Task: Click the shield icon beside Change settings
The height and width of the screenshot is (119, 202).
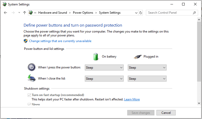Action: click(26, 41)
